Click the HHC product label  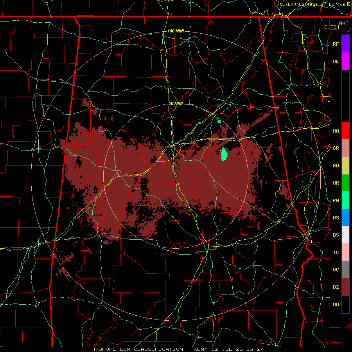344,23
